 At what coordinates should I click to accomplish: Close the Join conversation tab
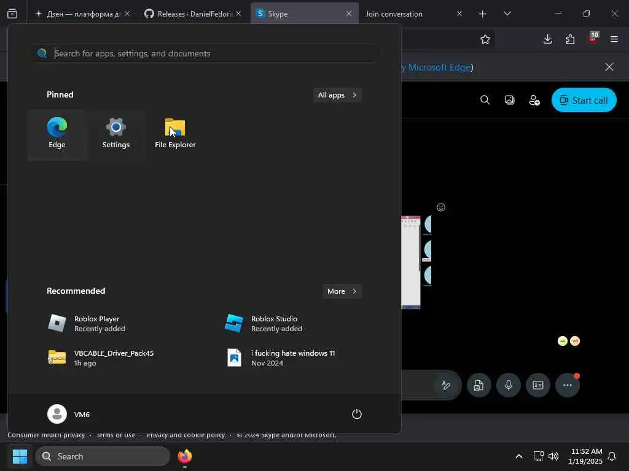(459, 13)
